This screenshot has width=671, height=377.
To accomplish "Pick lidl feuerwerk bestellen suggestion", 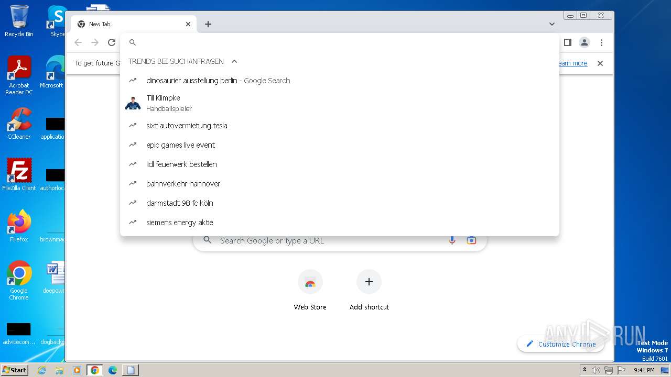I will [x=340, y=164].
